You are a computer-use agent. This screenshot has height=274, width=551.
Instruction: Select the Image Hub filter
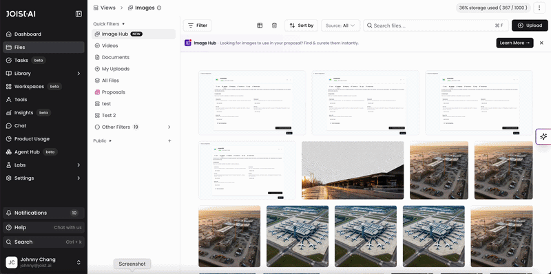[x=134, y=34]
